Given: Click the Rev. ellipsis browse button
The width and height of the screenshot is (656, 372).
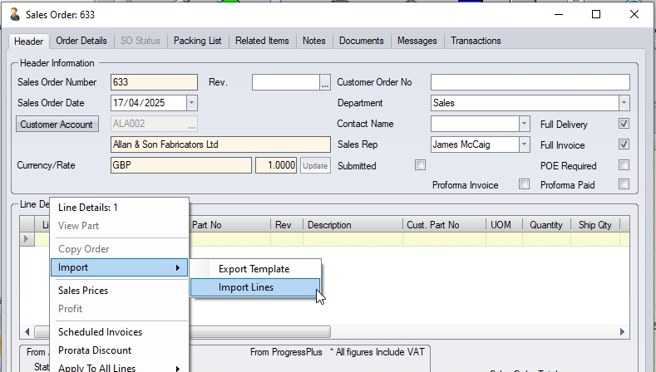Looking at the screenshot, I should point(325,82).
